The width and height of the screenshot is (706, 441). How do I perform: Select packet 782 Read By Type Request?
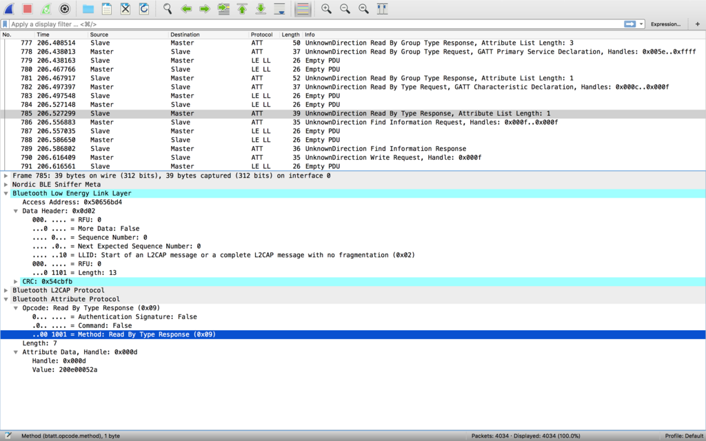point(353,87)
